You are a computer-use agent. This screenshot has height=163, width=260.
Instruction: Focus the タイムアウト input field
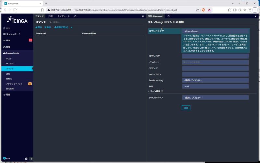click(x=215, y=75)
